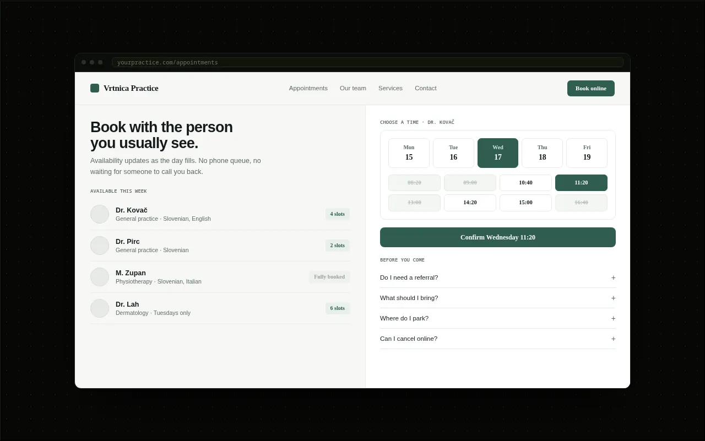Pick the 14:20 time slot

click(x=470, y=203)
